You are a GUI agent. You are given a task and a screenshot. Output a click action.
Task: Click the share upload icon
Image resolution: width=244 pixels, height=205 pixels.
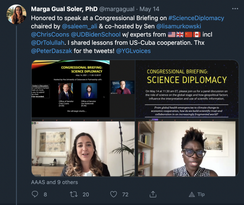click(x=153, y=194)
